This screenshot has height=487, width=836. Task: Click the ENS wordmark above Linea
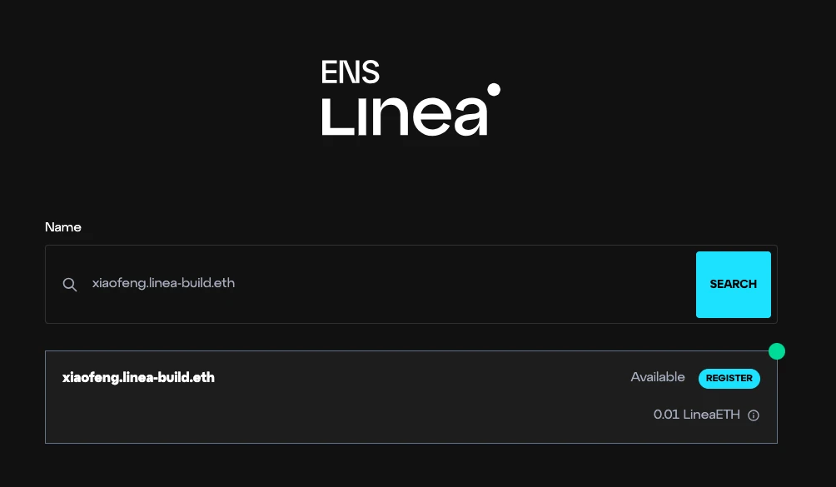351,72
